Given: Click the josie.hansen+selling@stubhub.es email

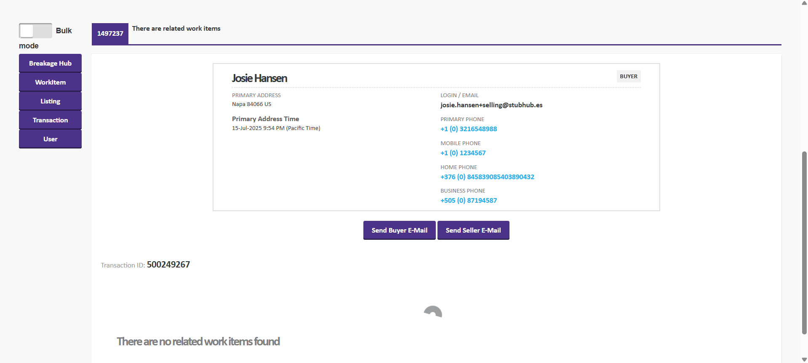Looking at the screenshot, I should click(491, 105).
